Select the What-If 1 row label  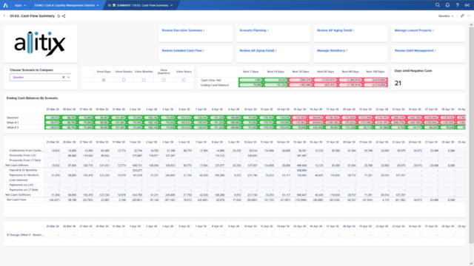click(x=13, y=123)
